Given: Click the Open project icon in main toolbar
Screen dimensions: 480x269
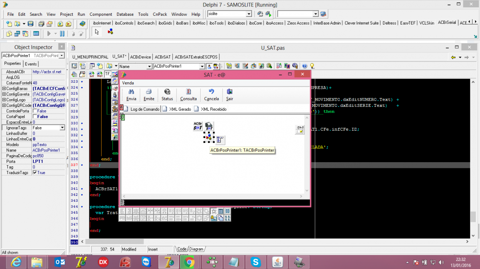Looking at the screenshot, I should tap(17, 24).
